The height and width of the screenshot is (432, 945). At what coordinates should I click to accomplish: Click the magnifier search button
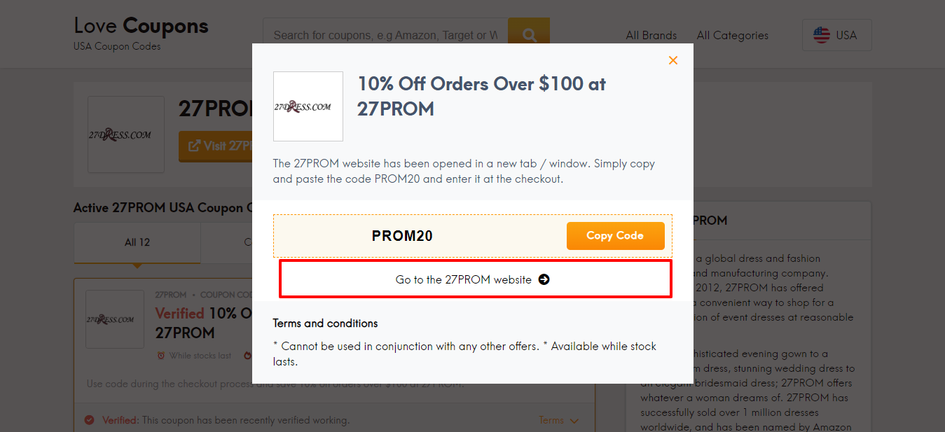(529, 35)
